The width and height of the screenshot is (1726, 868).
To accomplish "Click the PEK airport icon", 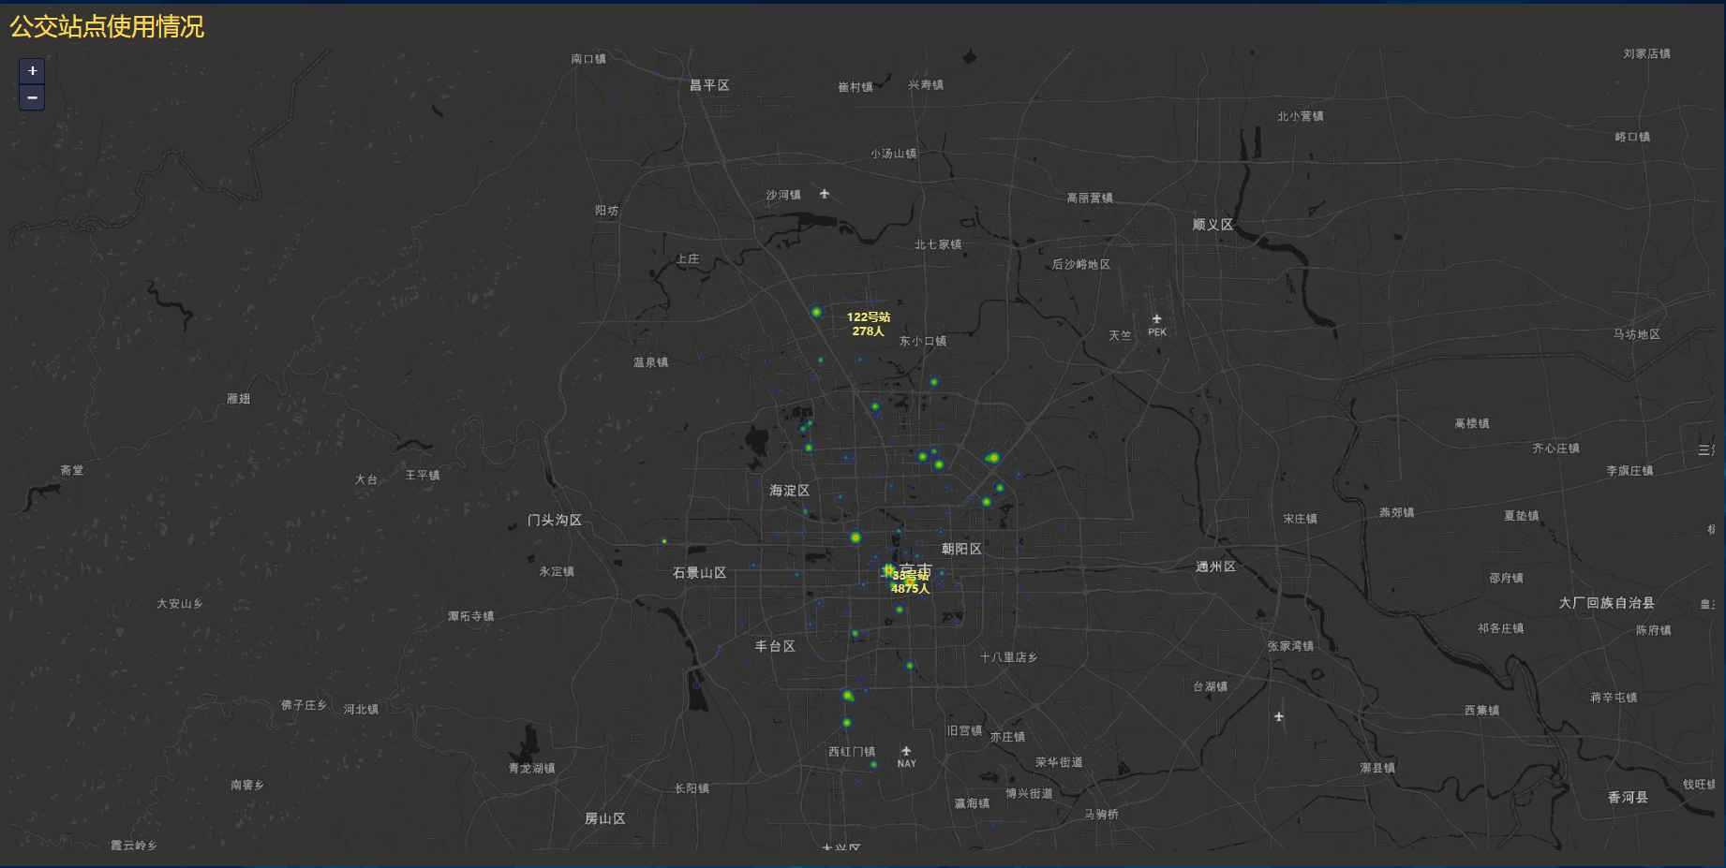I will [x=1157, y=319].
